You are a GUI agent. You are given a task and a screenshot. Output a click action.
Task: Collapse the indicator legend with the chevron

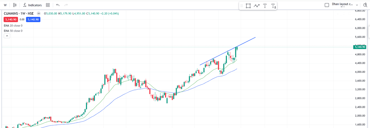tap(7, 36)
